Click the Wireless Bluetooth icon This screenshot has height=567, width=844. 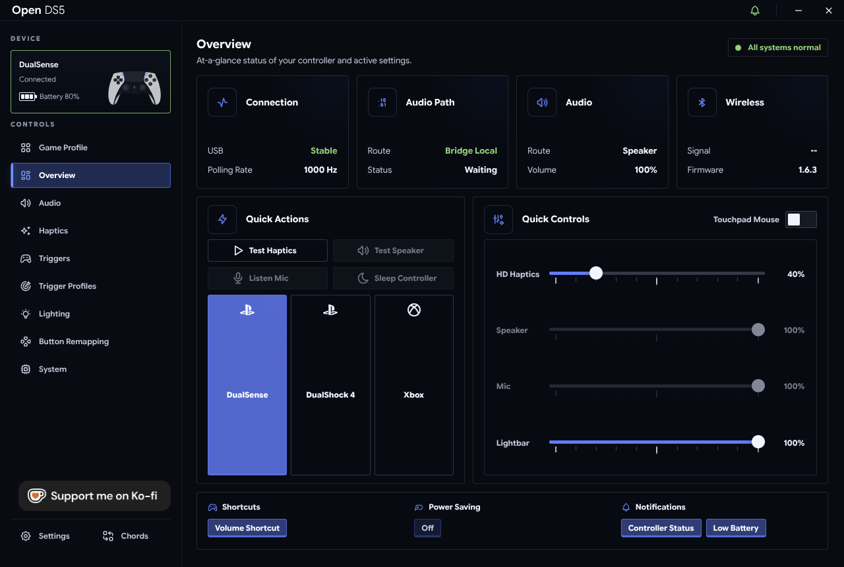click(x=702, y=102)
